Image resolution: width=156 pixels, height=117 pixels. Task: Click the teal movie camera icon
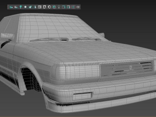(11, 7)
